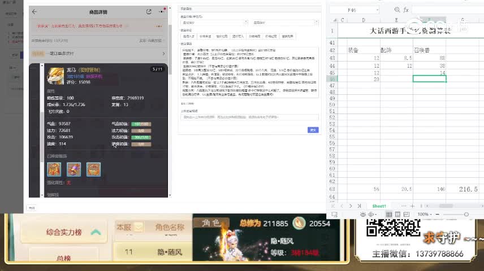The image size is (484, 271).
Task: Select cell containing 召唤兽 in row 42
Action: click(429, 50)
